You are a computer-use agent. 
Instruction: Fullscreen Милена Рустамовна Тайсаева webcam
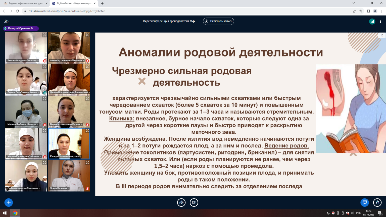click(x=44, y=131)
